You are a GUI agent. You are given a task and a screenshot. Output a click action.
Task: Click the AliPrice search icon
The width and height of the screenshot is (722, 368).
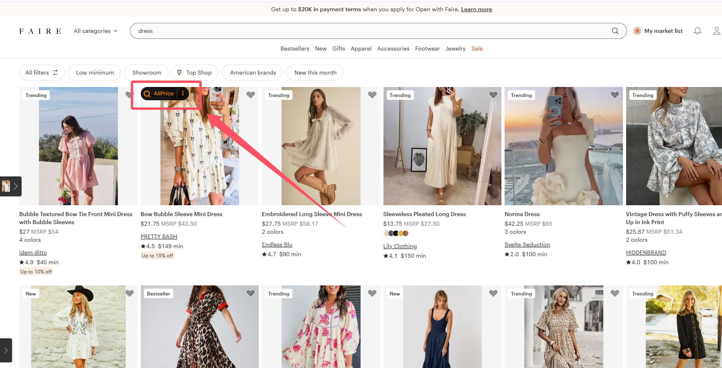(147, 94)
